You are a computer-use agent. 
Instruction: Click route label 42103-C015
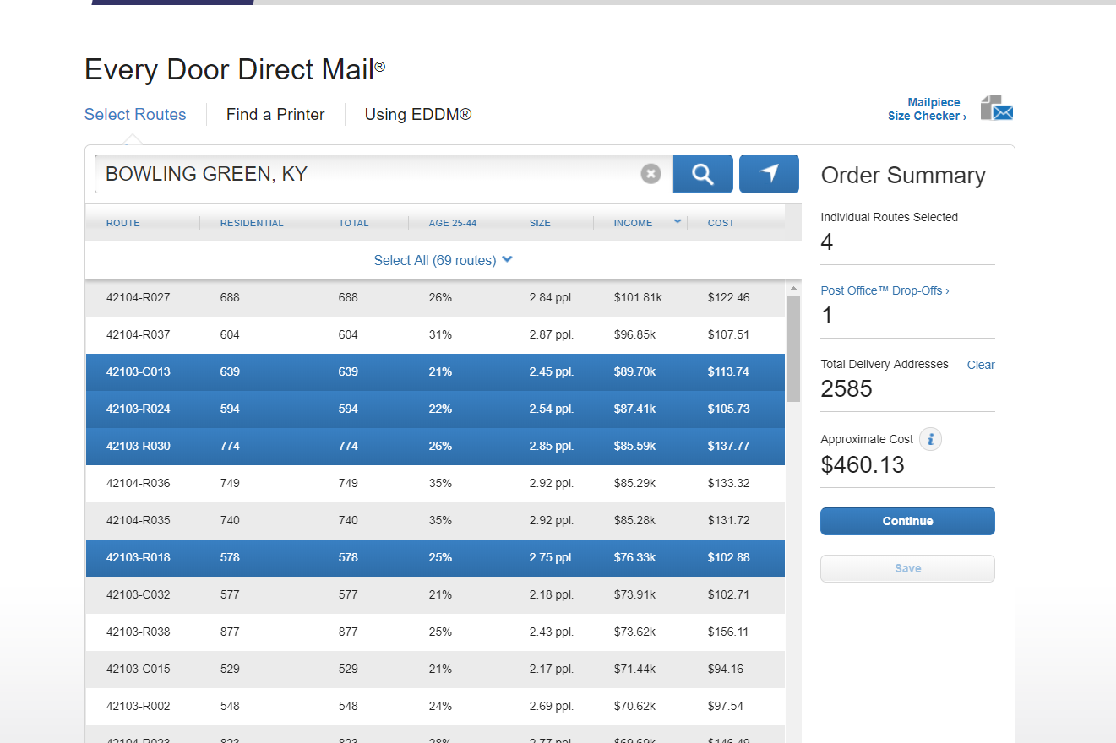point(138,669)
